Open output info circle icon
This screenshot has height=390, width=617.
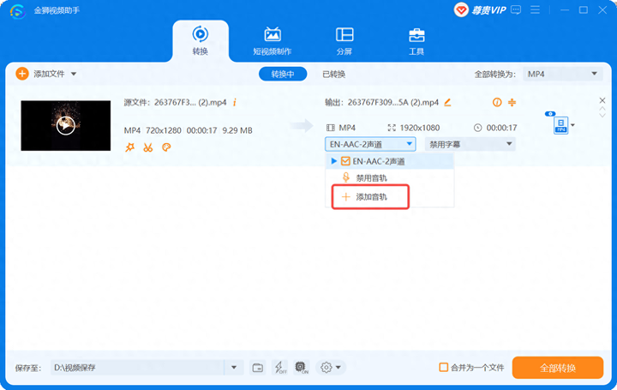point(497,102)
